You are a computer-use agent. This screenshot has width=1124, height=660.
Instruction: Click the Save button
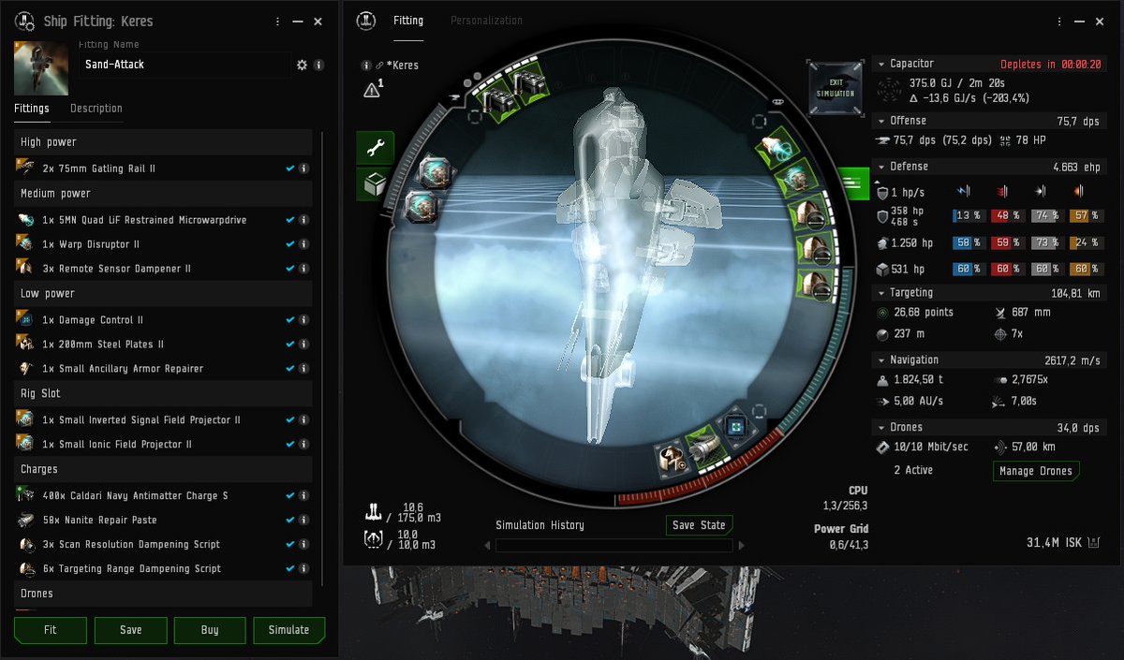[131, 630]
